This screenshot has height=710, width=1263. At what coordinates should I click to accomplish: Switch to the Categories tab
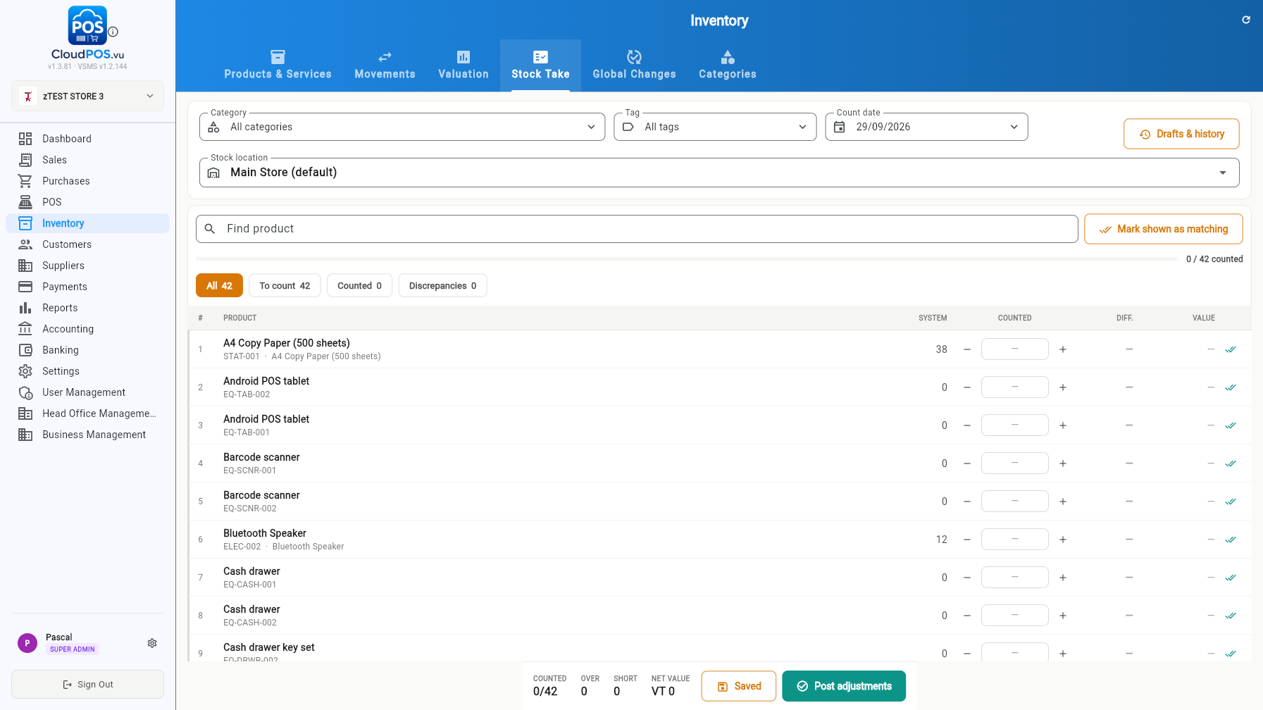click(x=727, y=65)
